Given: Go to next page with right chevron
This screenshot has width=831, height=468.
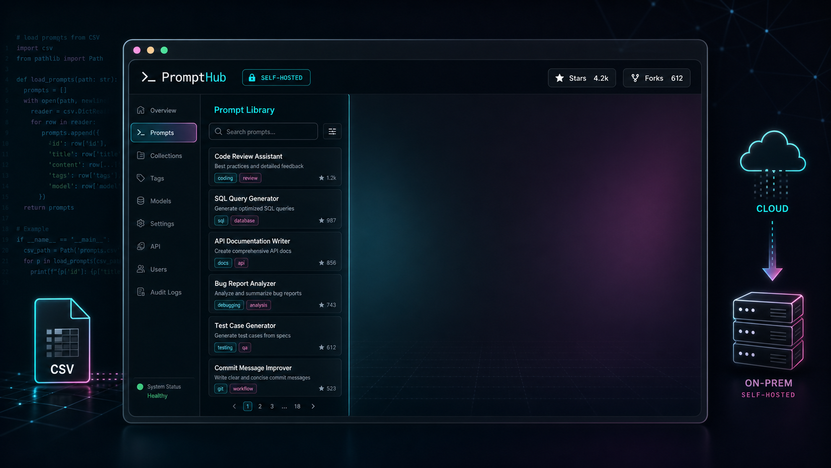Looking at the screenshot, I should 313,406.
